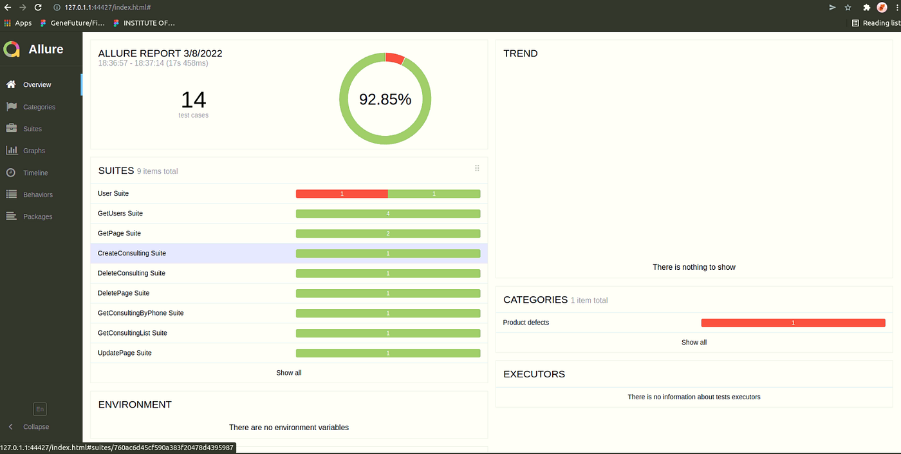Image resolution: width=901 pixels, height=454 pixels.
Task: Reload the page with refresh icon
Action: pyautogui.click(x=38, y=7)
